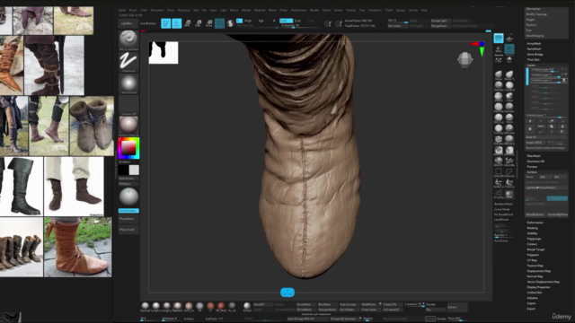Click the brown fur boots reference image
Viewport: 575px width, 323px height.
tap(92, 126)
